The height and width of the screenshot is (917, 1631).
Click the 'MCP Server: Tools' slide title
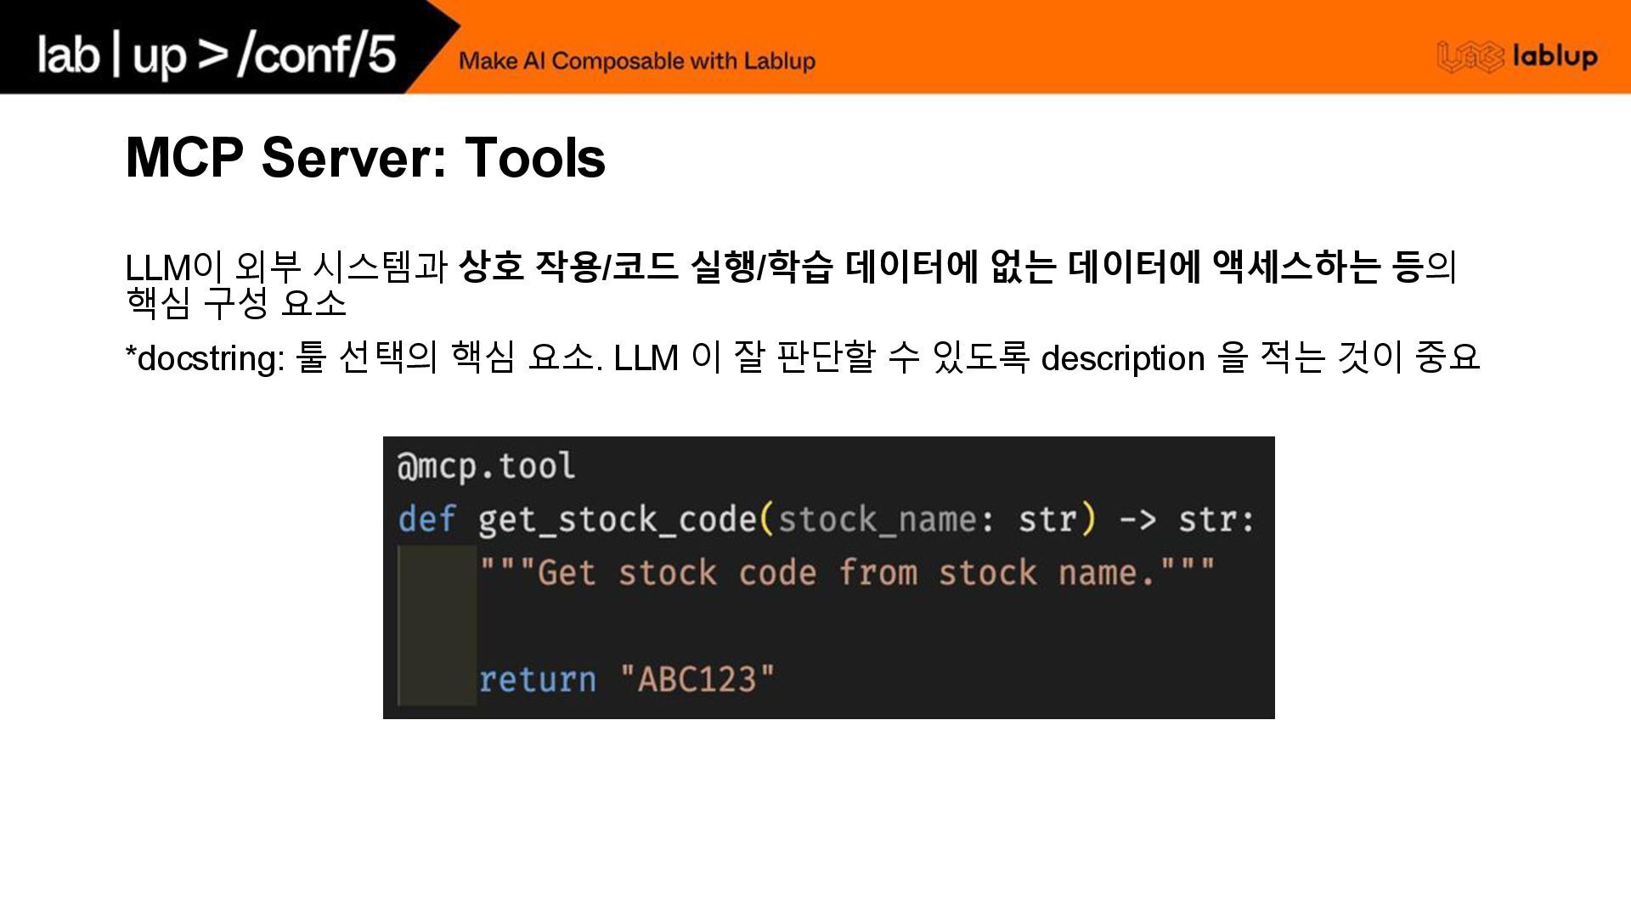[x=365, y=158]
